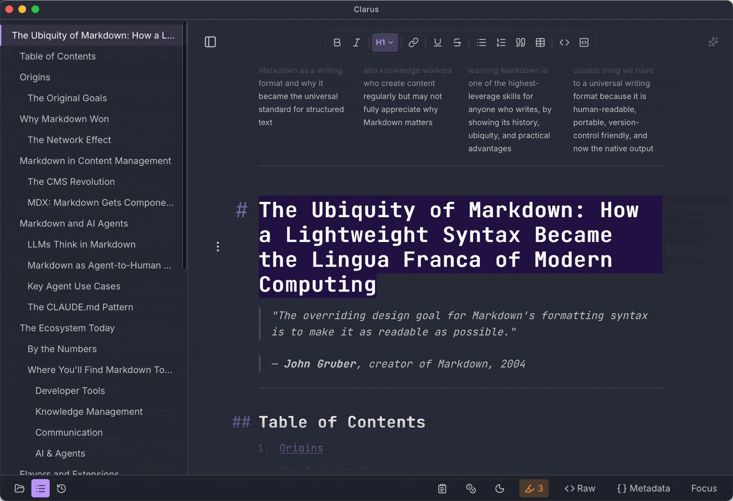Image resolution: width=733 pixels, height=501 pixels.
Task: Toggle italic formatting in toolbar
Action: pos(356,43)
